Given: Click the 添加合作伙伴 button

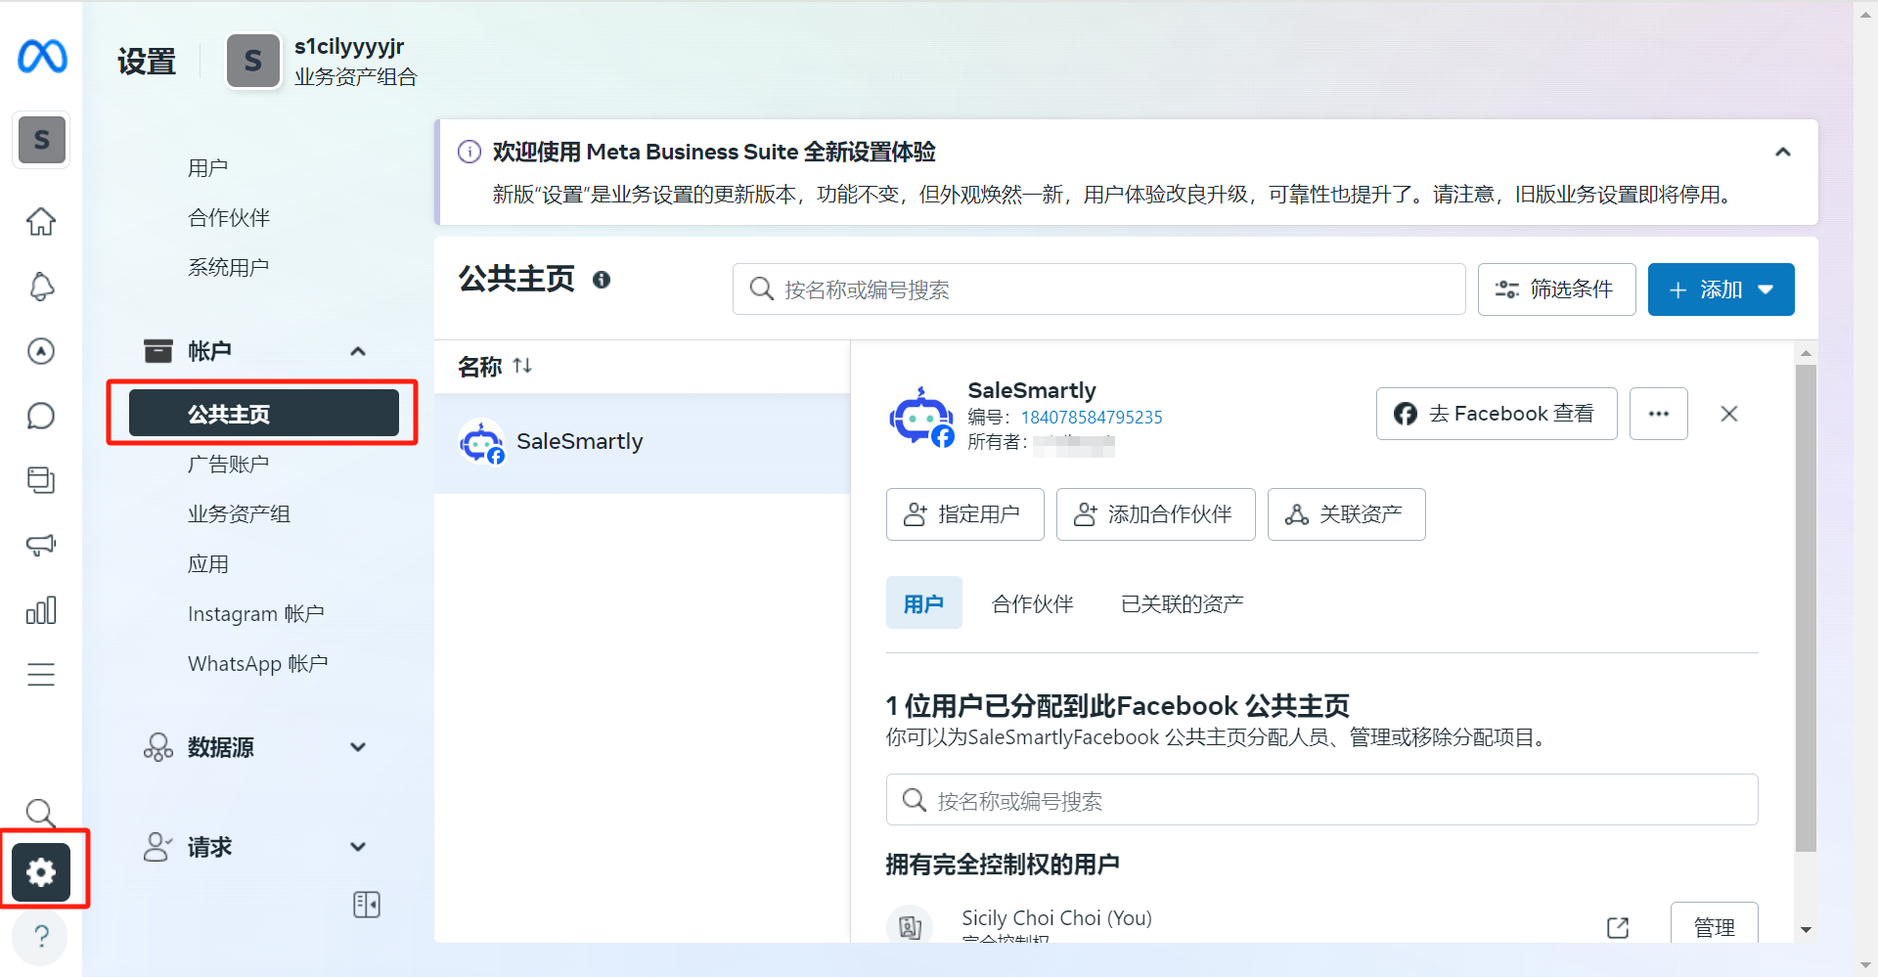Looking at the screenshot, I should [1155, 513].
